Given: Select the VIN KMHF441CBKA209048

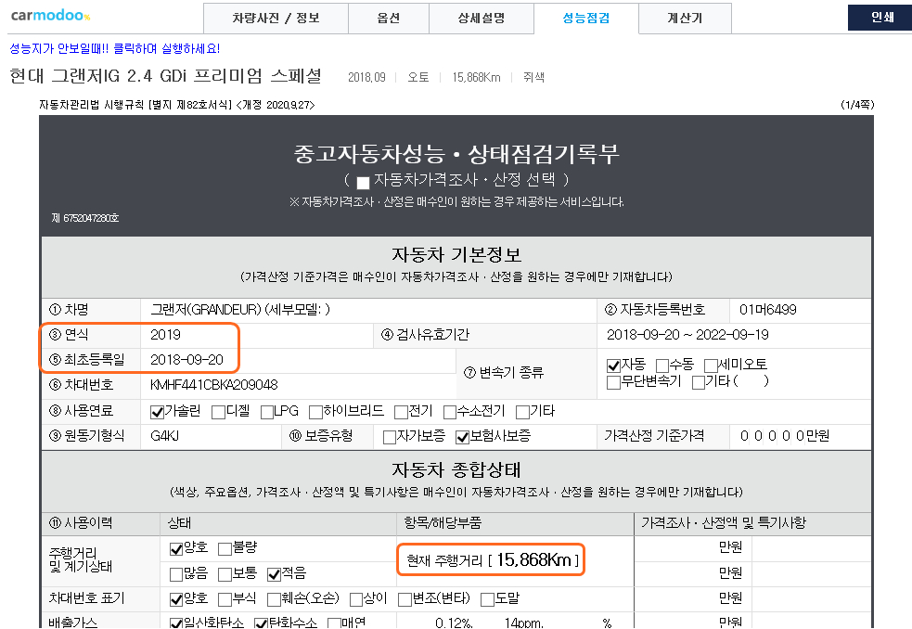Looking at the screenshot, I should [x=214, y=385].
